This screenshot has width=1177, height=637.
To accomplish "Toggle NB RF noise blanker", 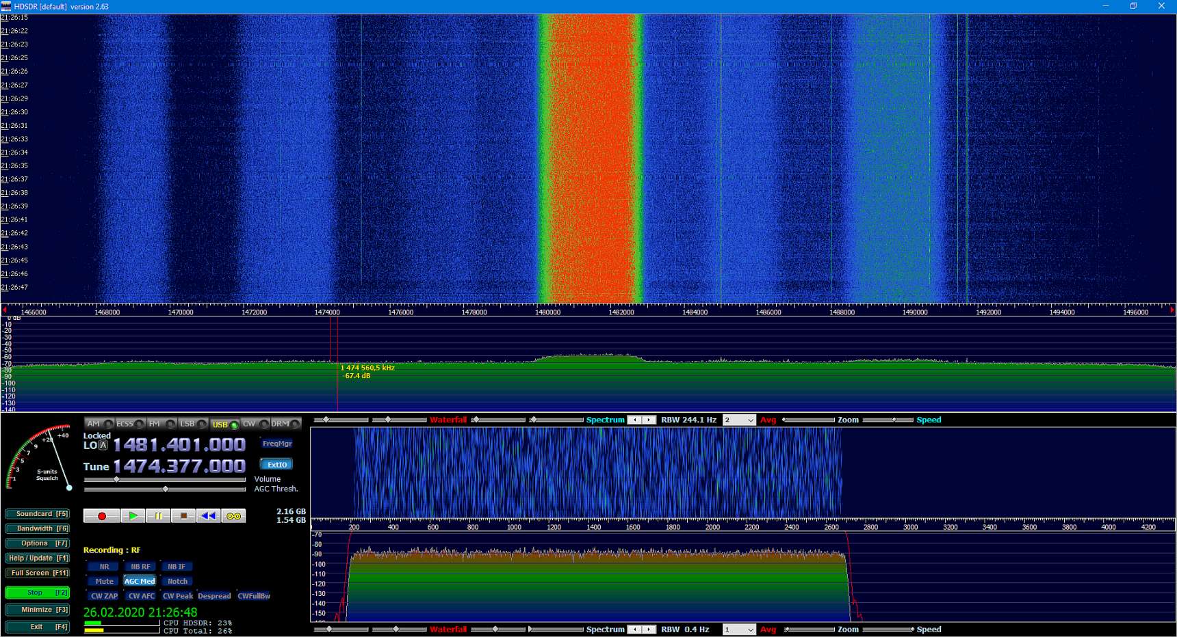I will coord(140,567).
